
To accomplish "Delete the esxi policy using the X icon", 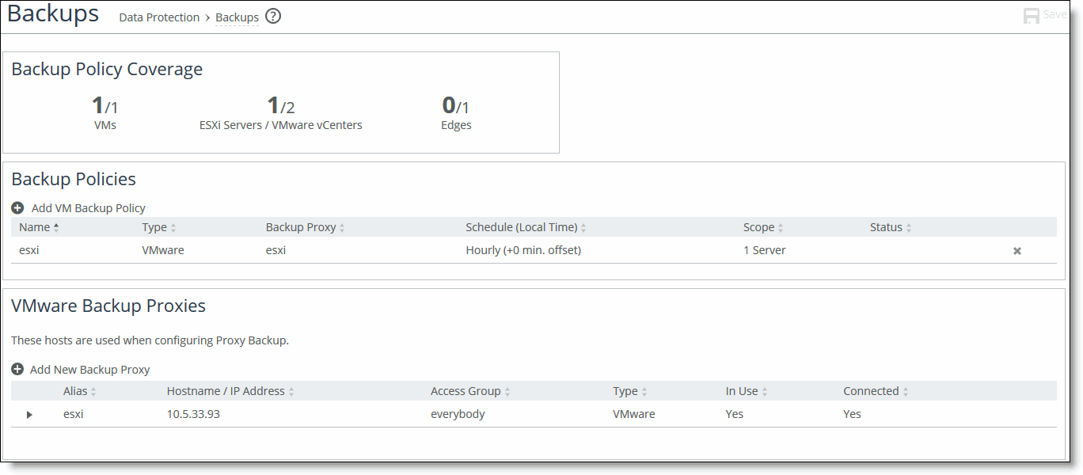I will [x=1017, y=250].
